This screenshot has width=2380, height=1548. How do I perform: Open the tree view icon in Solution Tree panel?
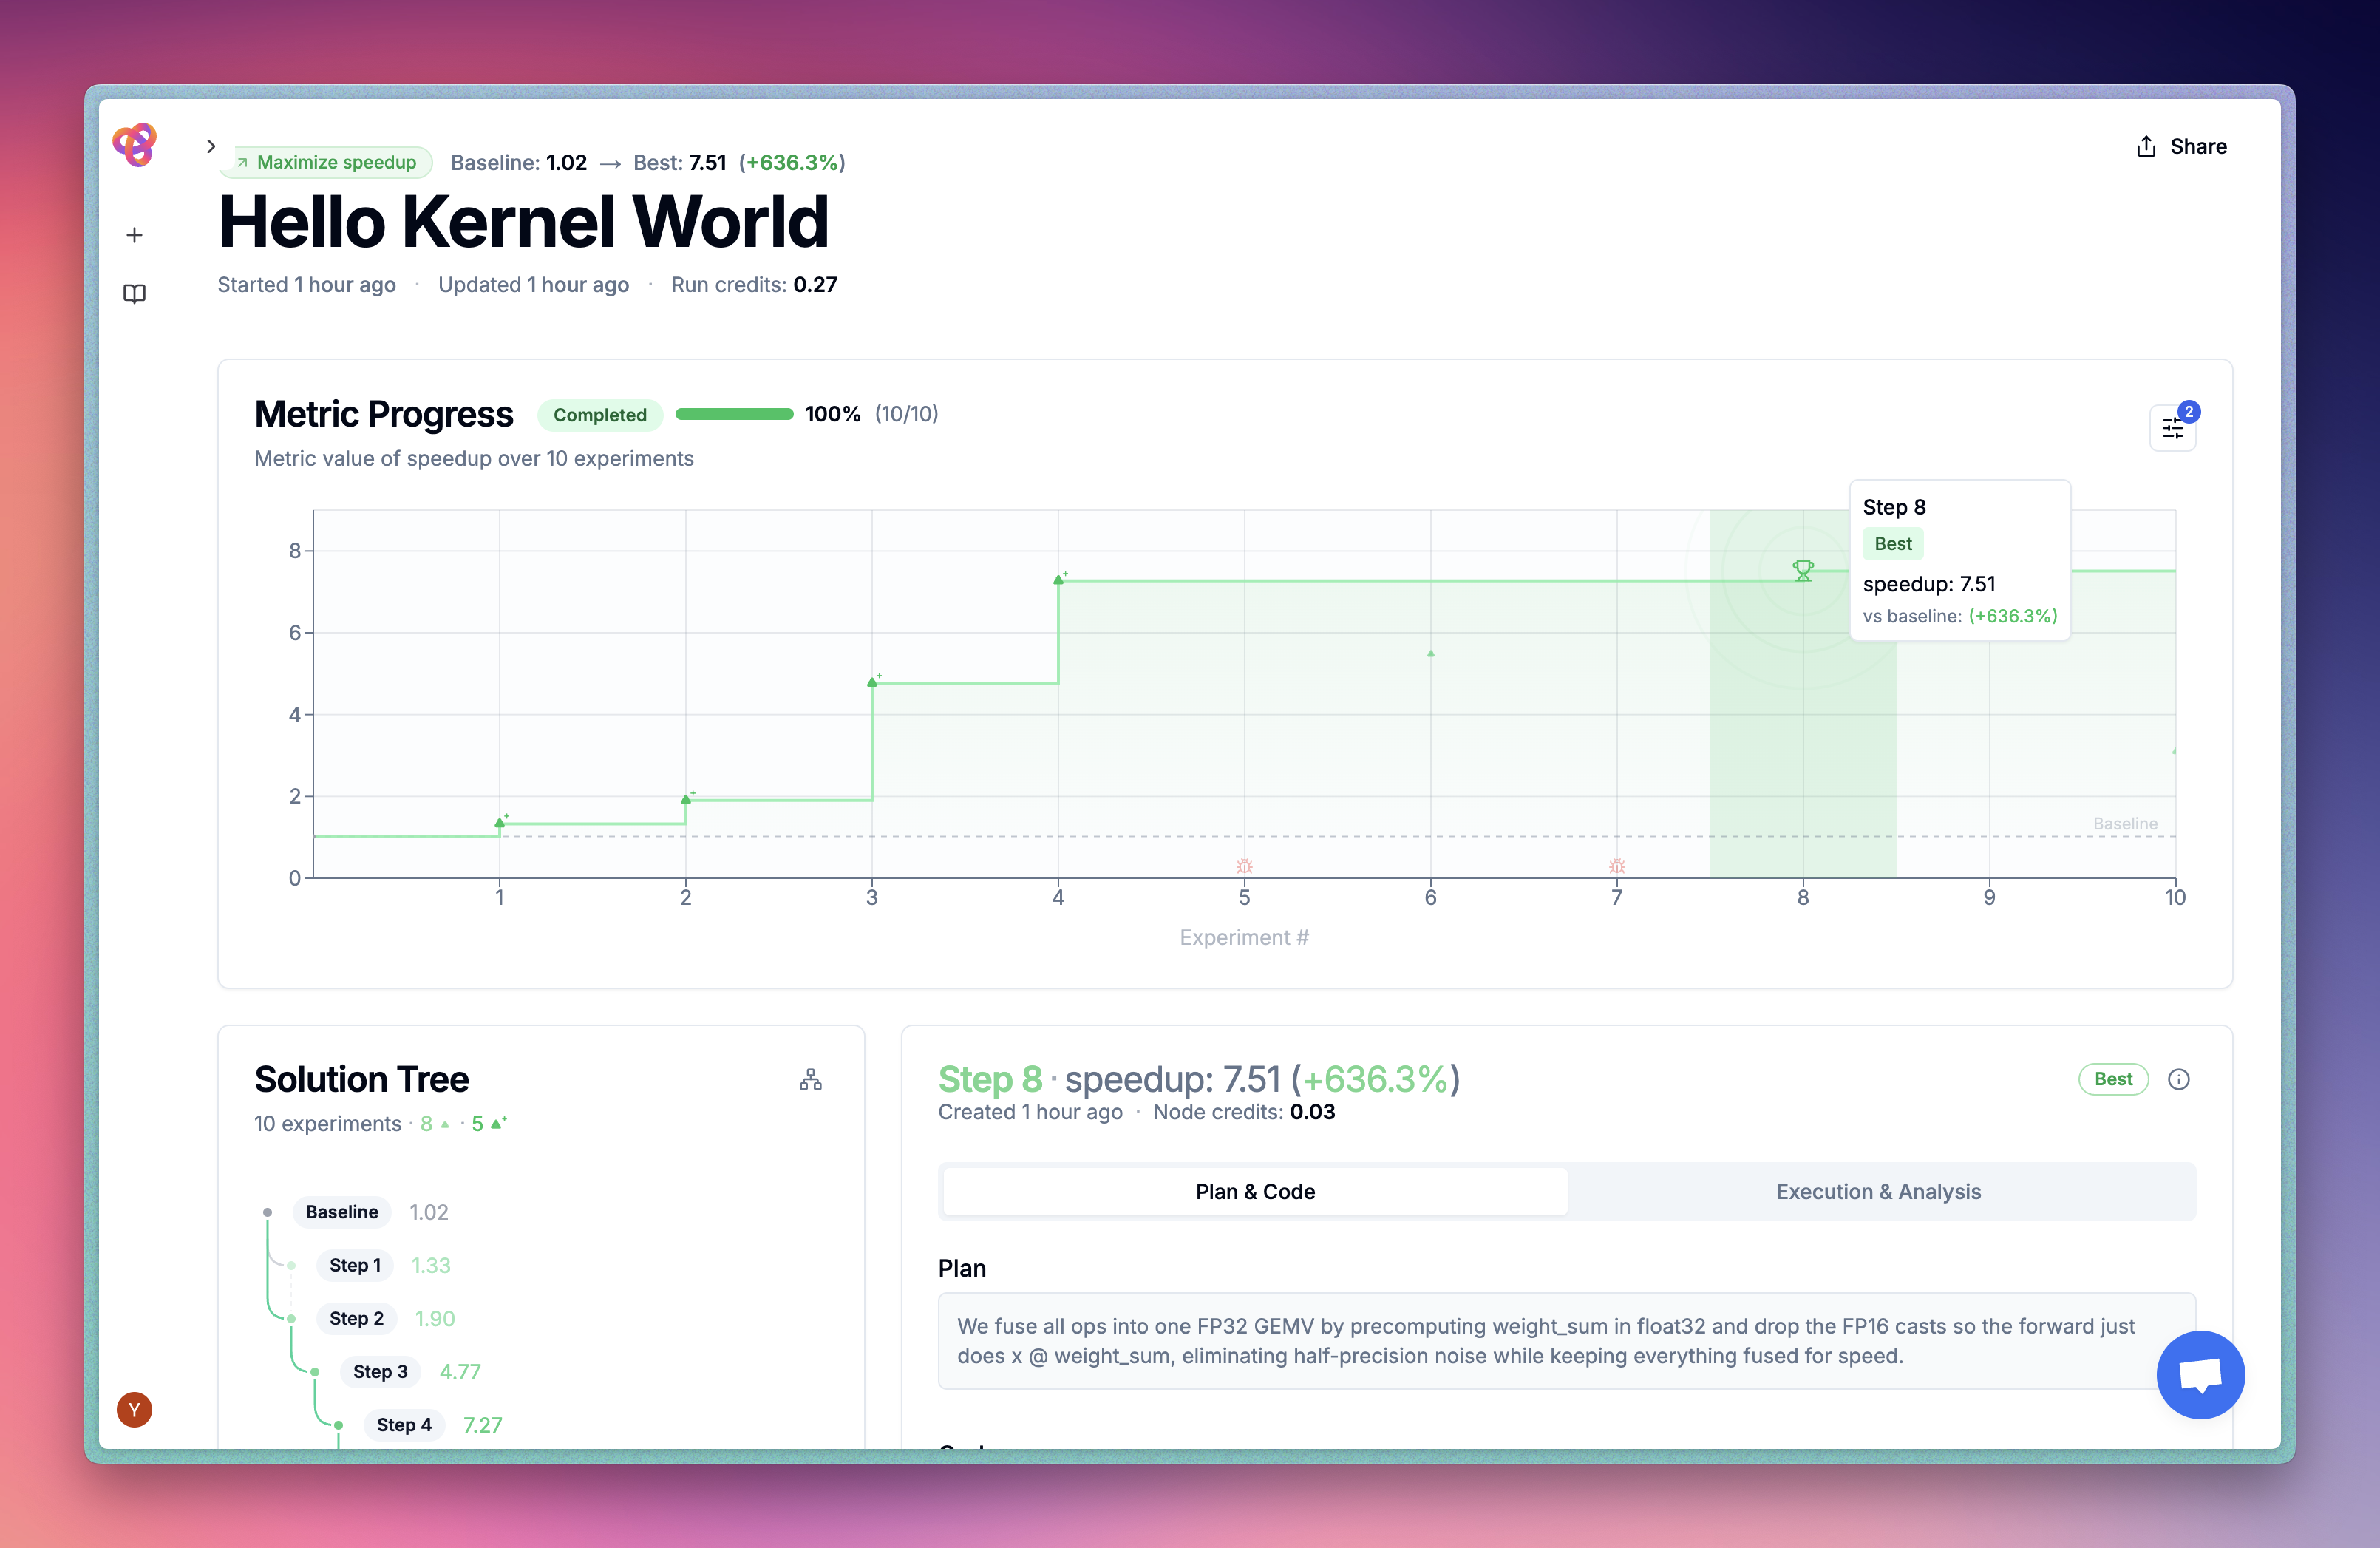click(810, 1080)
